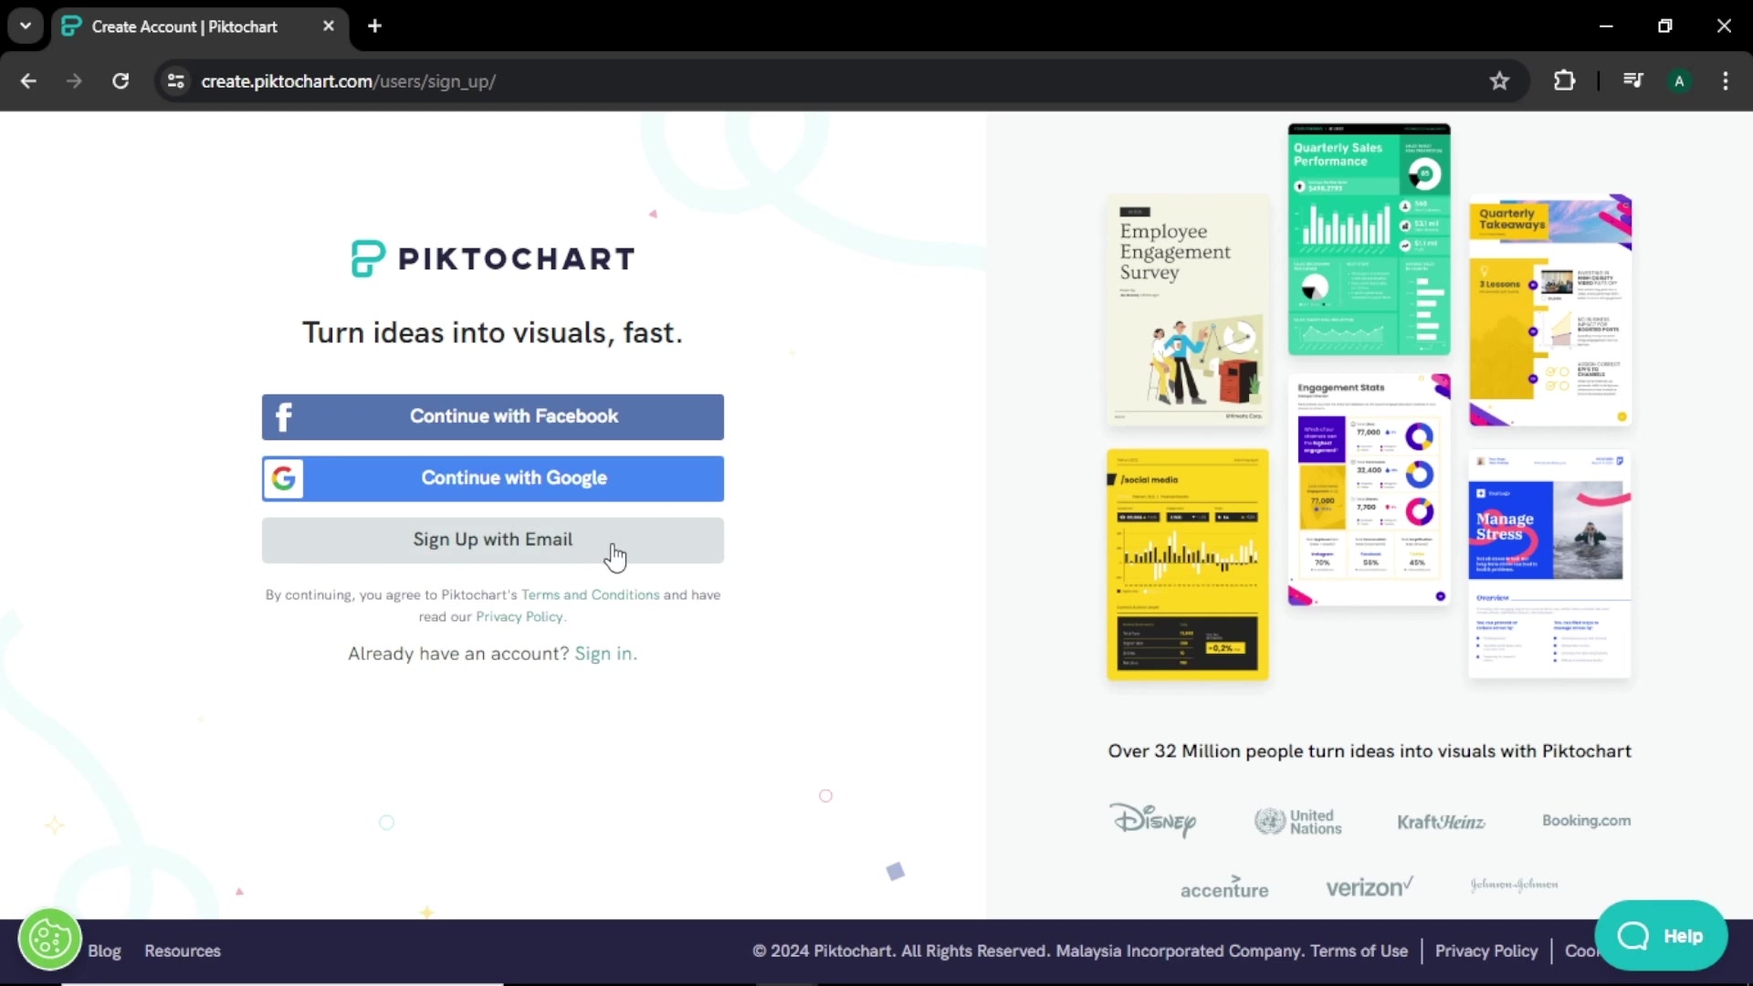Image resolution: width=1753 pixels, height=986 pixels.
Task: Click the browser forward arrow
Action: pyautogui.click(x=74, y=81)
